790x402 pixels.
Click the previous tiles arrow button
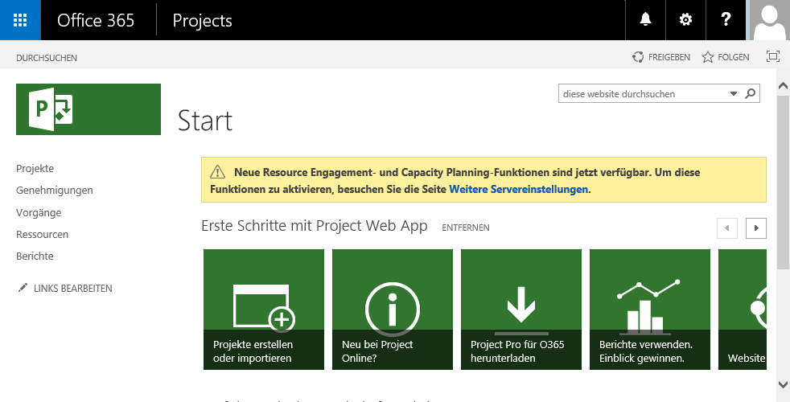727,228
